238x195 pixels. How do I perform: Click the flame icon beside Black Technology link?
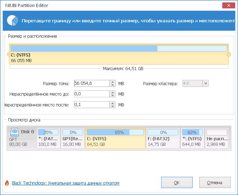[x=7, y=183]
